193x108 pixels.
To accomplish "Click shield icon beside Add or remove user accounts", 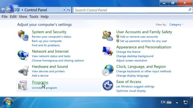I will click(118, 37).
